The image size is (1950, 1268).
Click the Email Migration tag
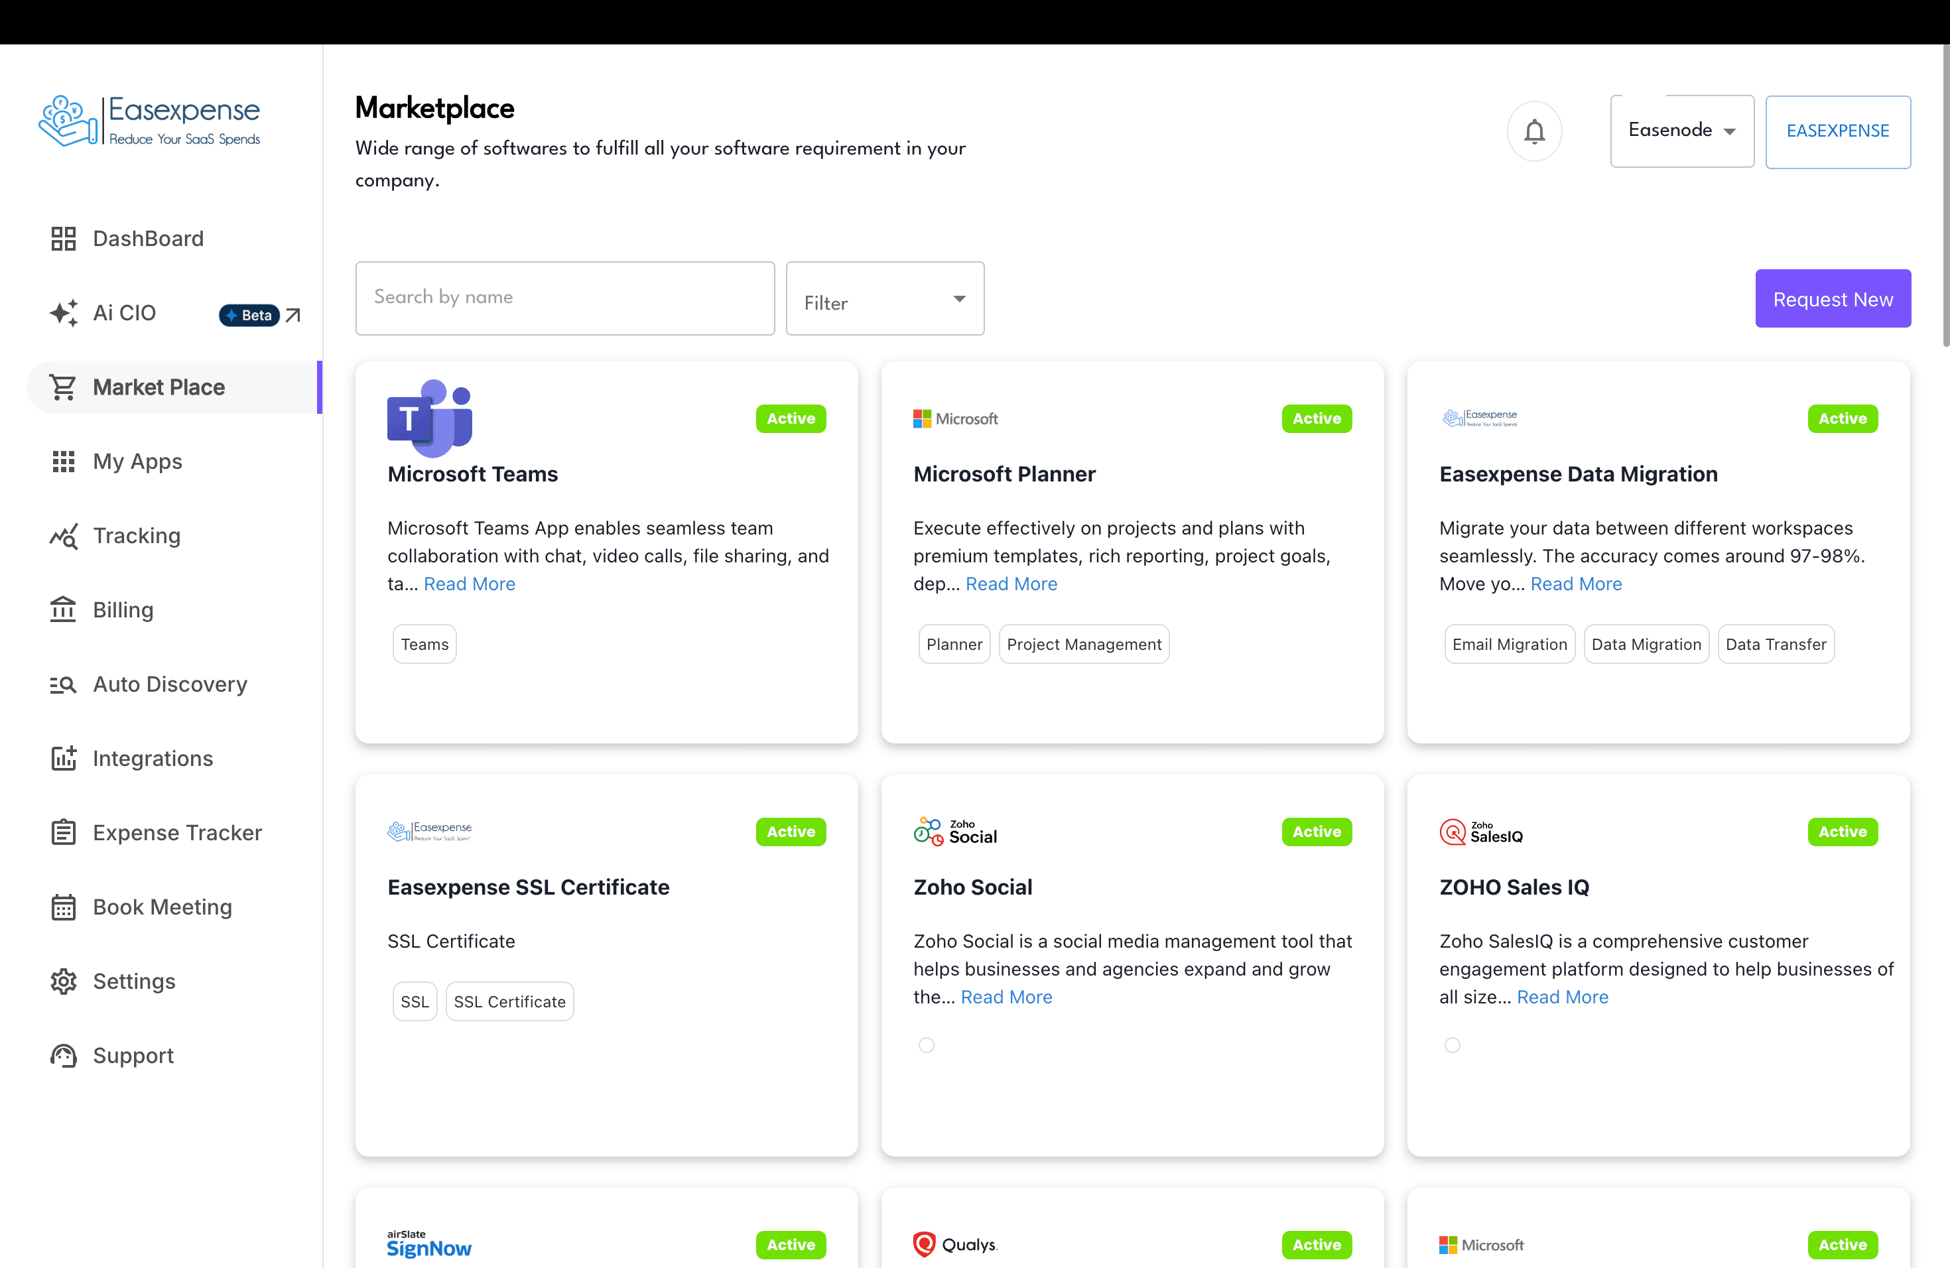coord(1509,645)
